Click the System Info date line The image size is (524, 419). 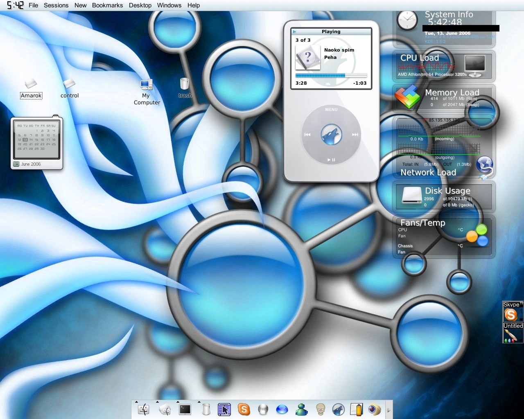(x=447, y=33)
